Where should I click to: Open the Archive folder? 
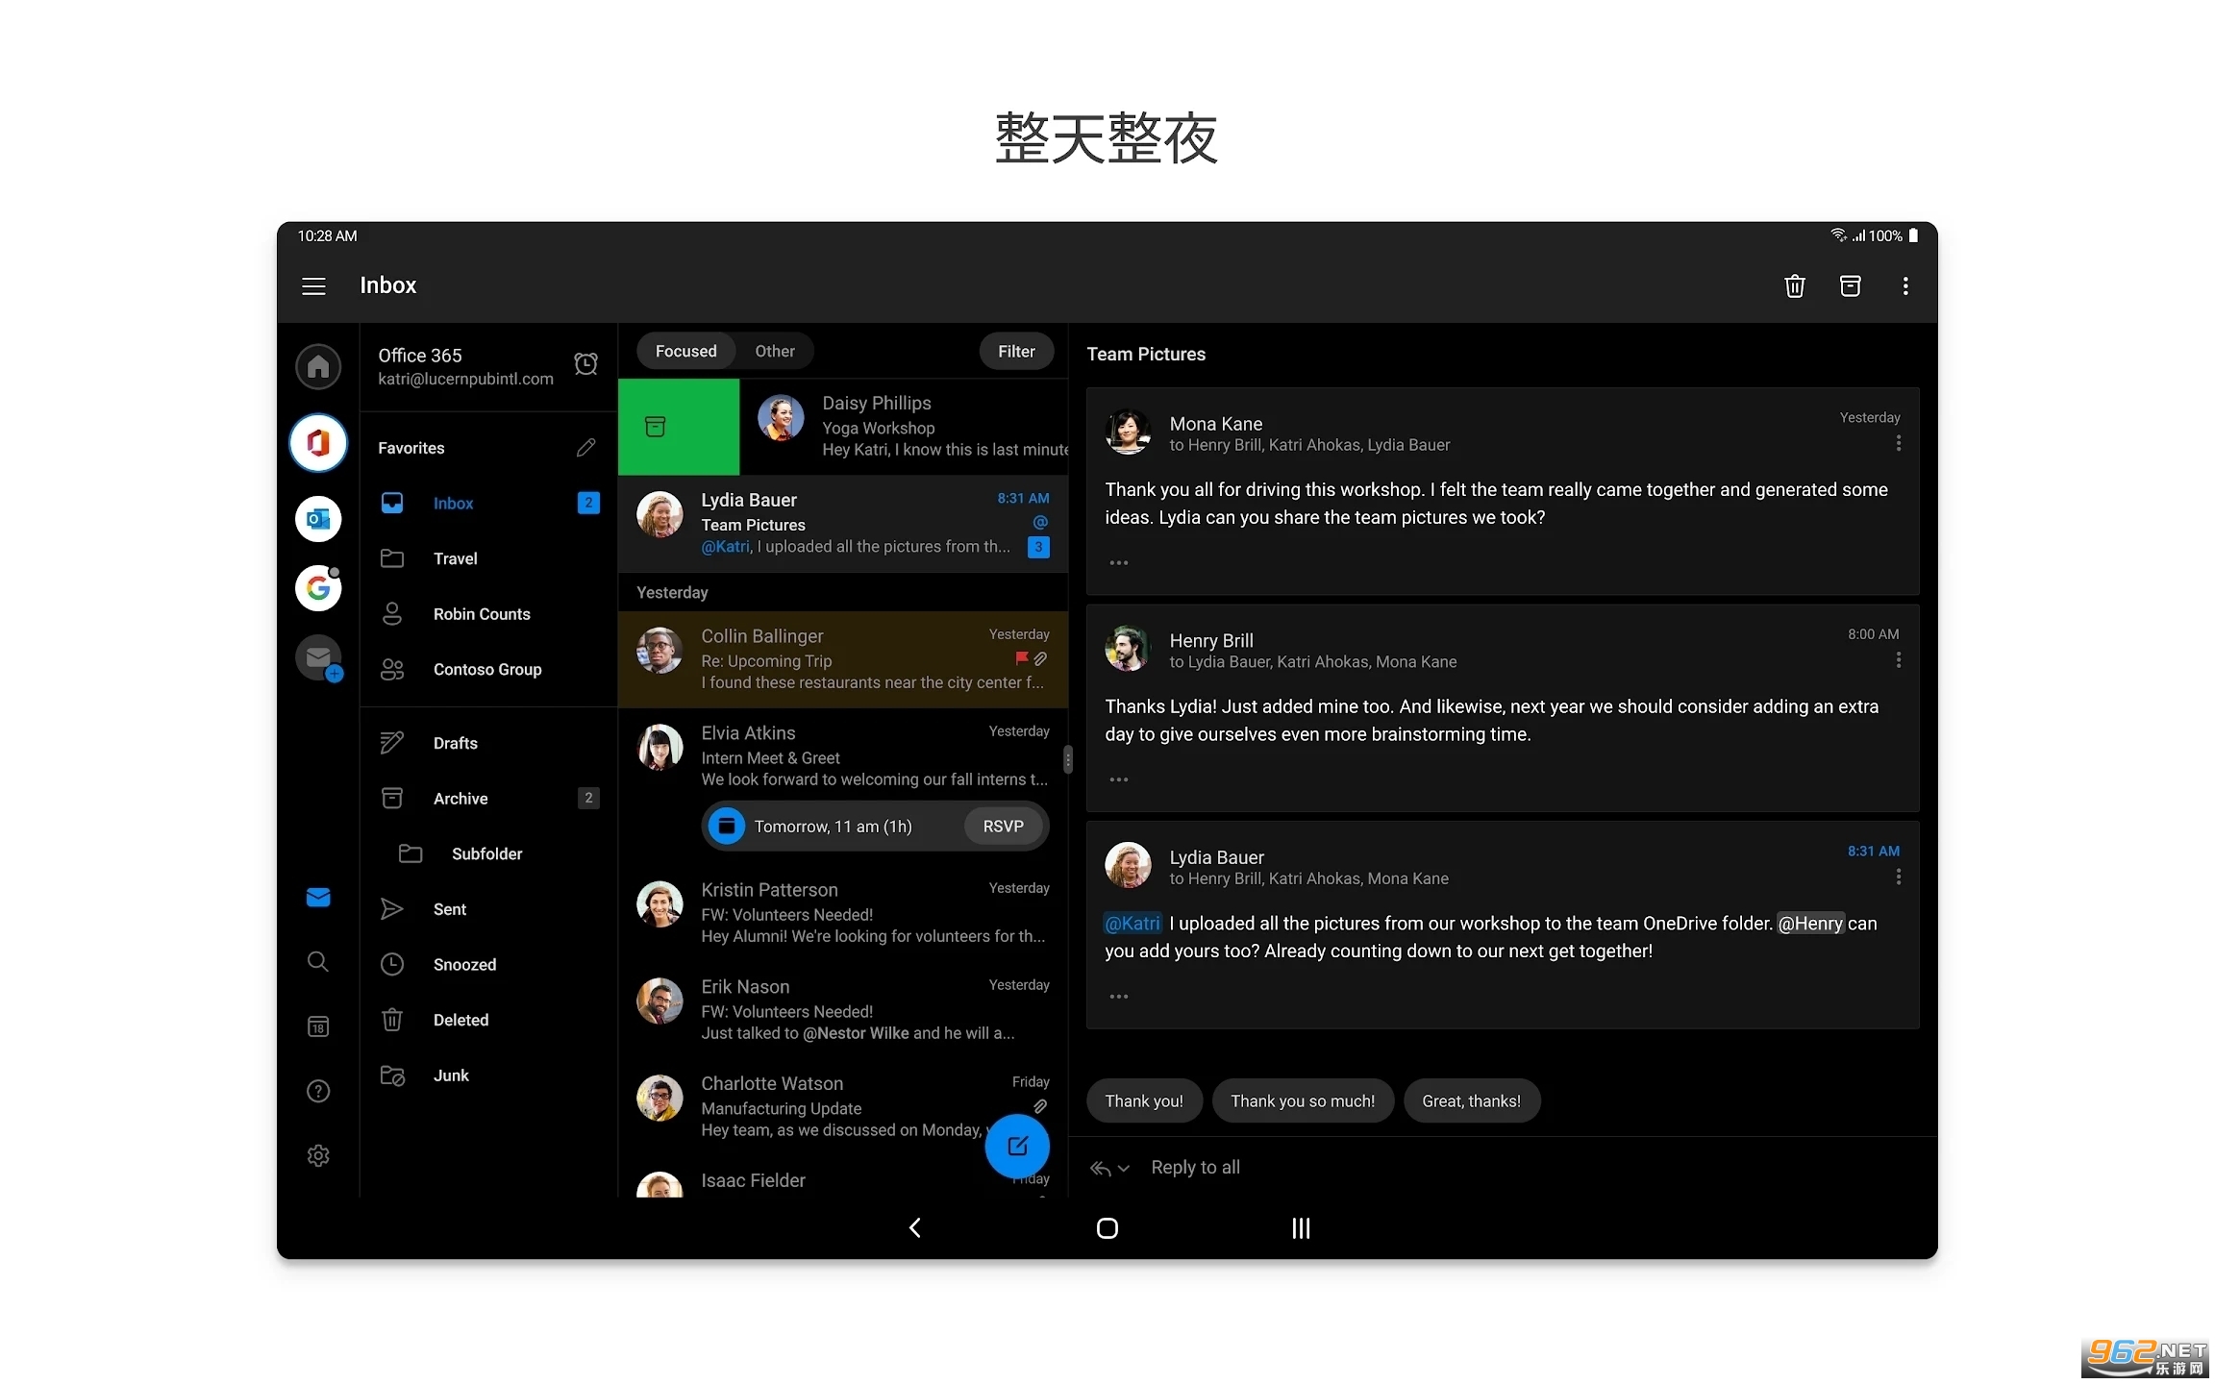tap(460, 799)
